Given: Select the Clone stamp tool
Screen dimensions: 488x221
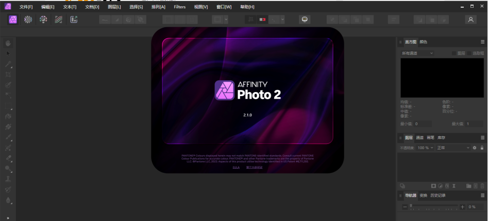Looking at the screenshot, I should pos(8,179).
